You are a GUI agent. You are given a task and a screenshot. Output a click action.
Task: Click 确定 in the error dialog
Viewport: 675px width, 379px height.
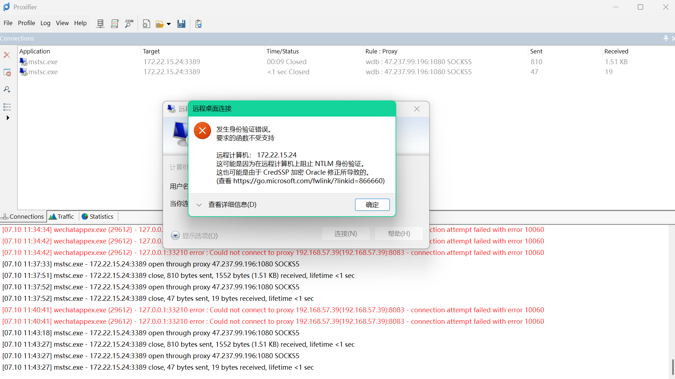[x=372, y=205]
